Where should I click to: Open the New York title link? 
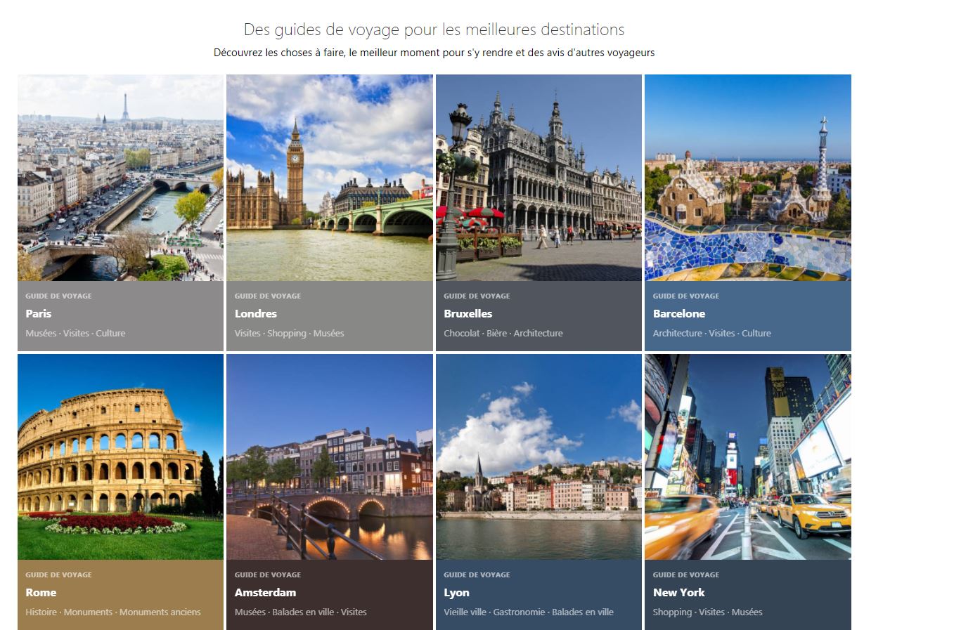point(678,593)
